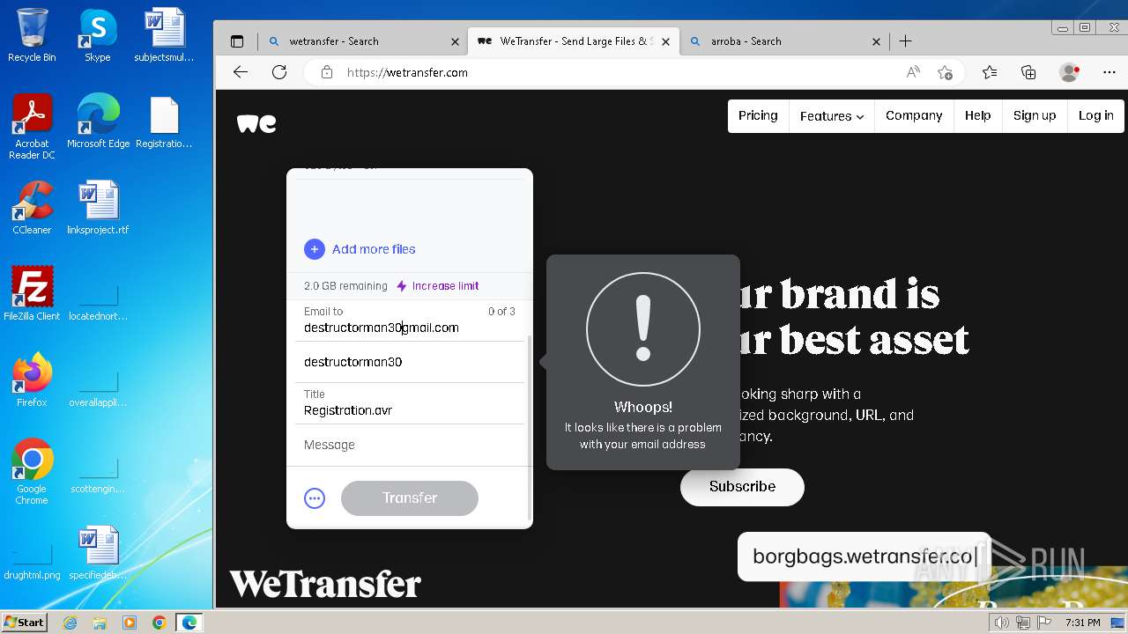Click the Title field Registration.avr
The width and height of the screenshot is (1128, 634).
pos(410,403)
